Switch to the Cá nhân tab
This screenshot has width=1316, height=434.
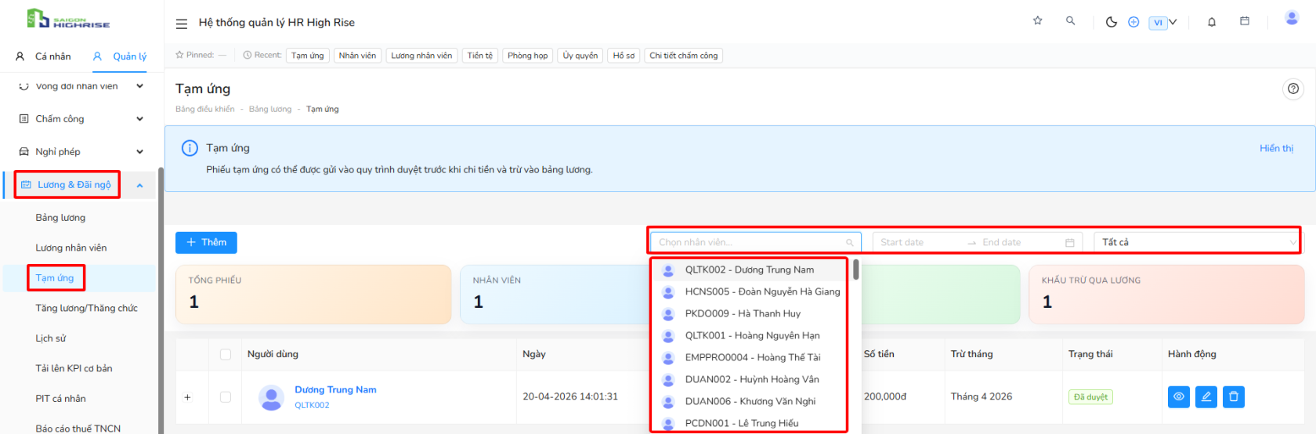[43, 56]
